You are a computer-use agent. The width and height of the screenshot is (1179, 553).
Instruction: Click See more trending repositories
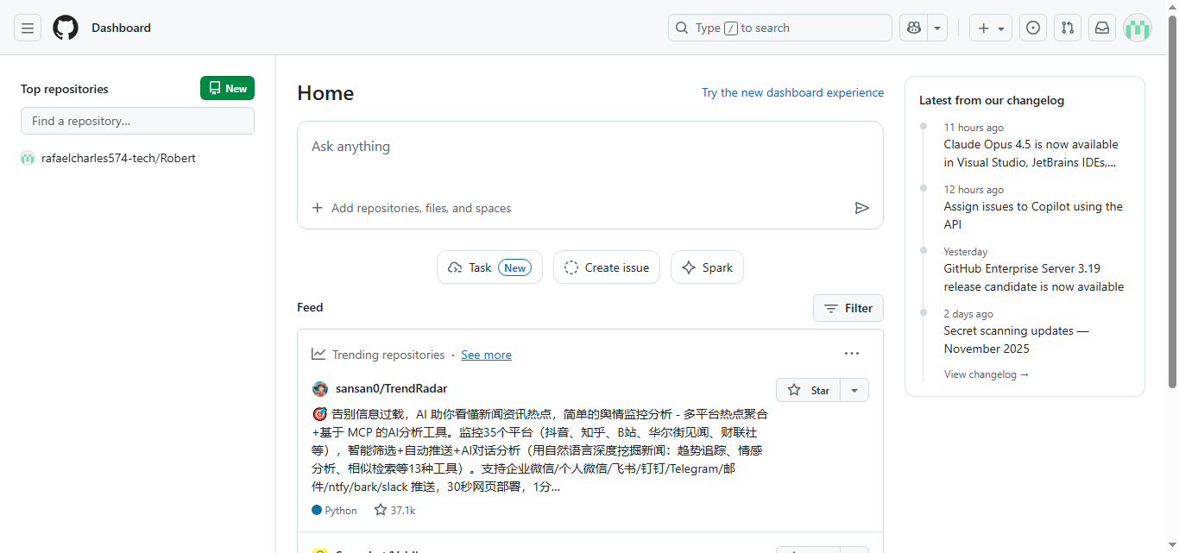[x=486, y=355]
